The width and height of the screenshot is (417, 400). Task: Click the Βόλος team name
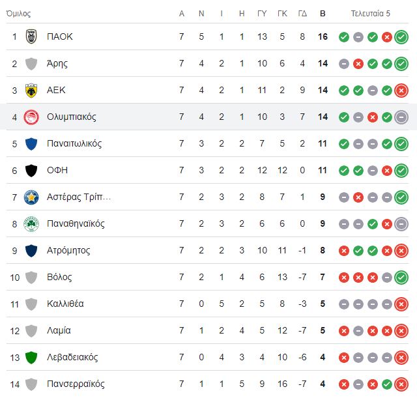click(x=59, y=277)
